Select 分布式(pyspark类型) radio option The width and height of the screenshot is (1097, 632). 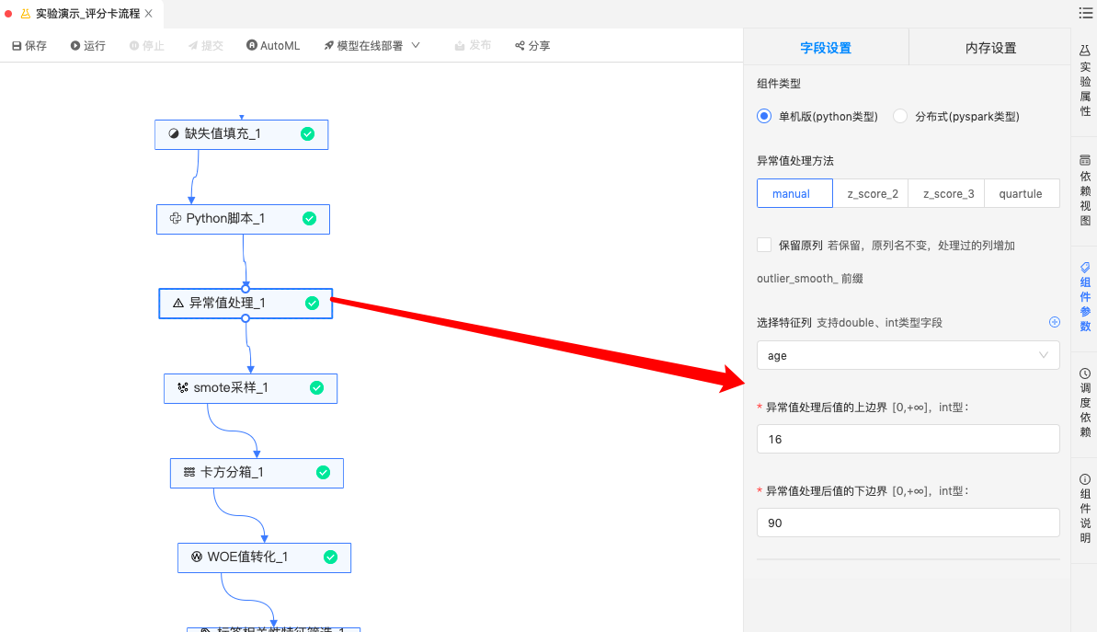(900, 116)
